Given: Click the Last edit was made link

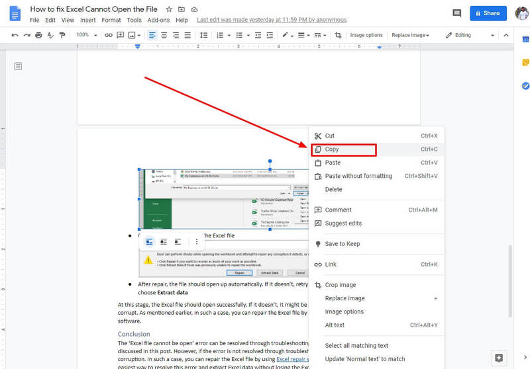Looking at the screenshot, I should point(272,20).
